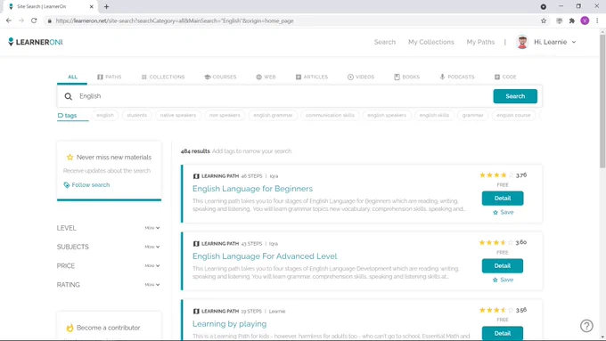Image resolution: width=606 pixels, height=341 pixels.
Task: Open My Collections in navigation
Action: point(431,42)
